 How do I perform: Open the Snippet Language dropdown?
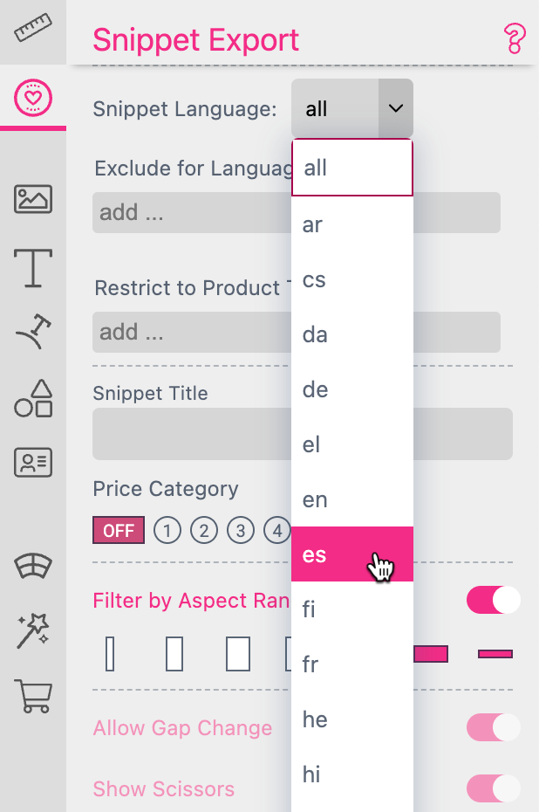395,108
